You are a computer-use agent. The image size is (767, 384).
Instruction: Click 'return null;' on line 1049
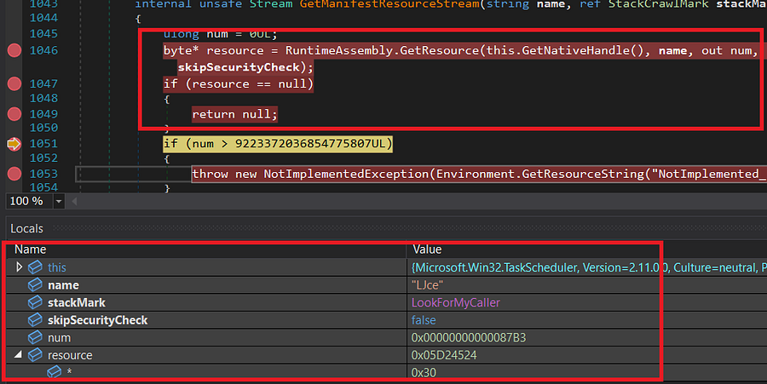coord(235,114)
